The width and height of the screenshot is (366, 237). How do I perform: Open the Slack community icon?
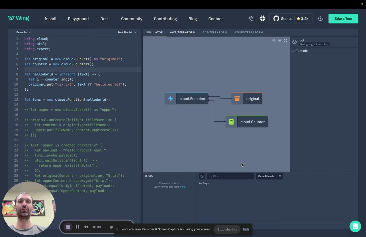[x=262, y=19]
